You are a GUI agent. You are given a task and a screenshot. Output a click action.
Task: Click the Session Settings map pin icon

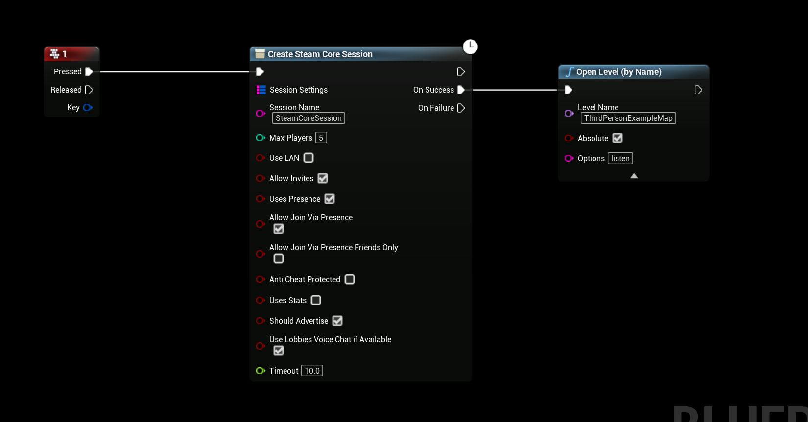[261, 90]
